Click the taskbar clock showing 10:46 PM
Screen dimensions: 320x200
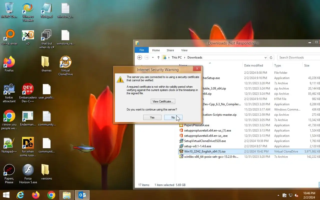pyautogui.click(x=309, y=195)
